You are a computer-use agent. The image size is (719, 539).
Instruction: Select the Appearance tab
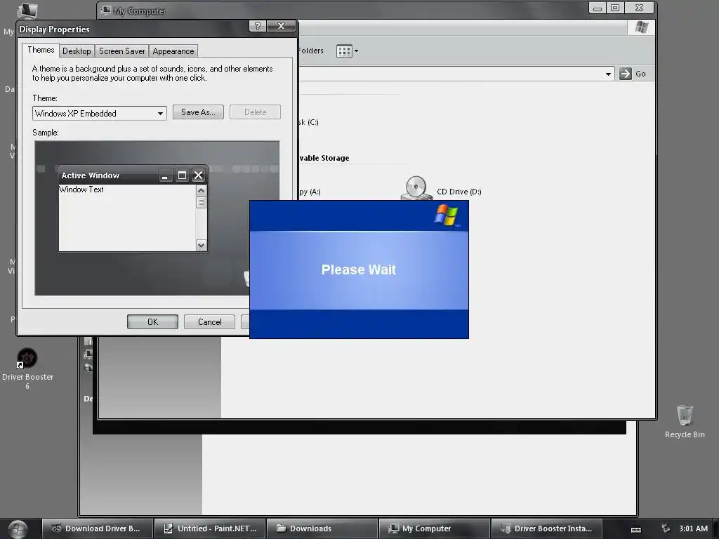(x=173, y=51)
